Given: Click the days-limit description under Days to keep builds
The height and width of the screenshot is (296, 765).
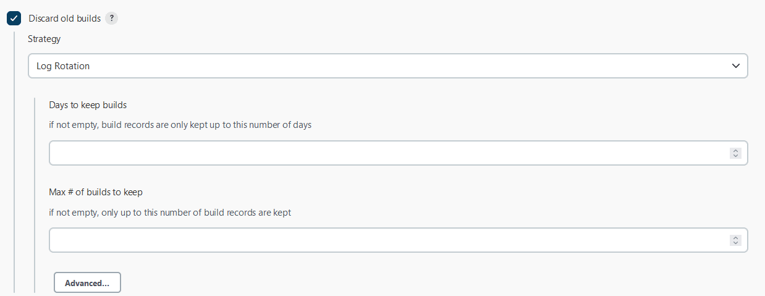Looking at the screenshot, I should coord(180,125).
